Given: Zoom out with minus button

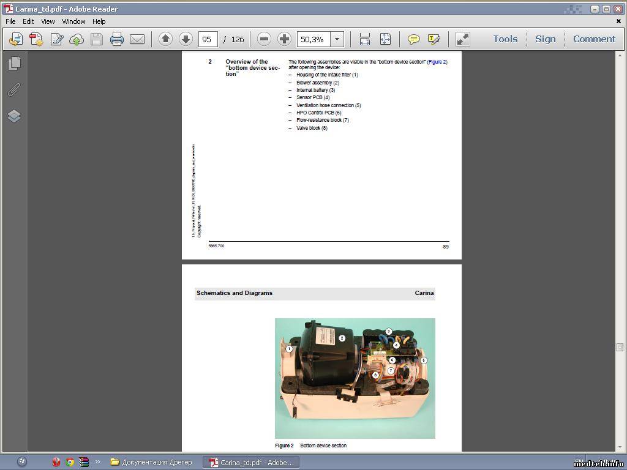Looking at the screenshot, I should click(264, 39).
